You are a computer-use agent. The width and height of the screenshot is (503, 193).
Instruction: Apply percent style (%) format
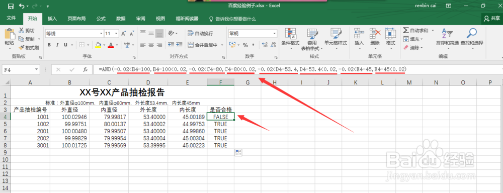(x=245, y=45)
